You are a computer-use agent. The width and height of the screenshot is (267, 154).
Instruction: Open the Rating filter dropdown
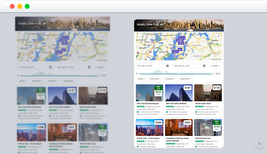coord(141,79)
